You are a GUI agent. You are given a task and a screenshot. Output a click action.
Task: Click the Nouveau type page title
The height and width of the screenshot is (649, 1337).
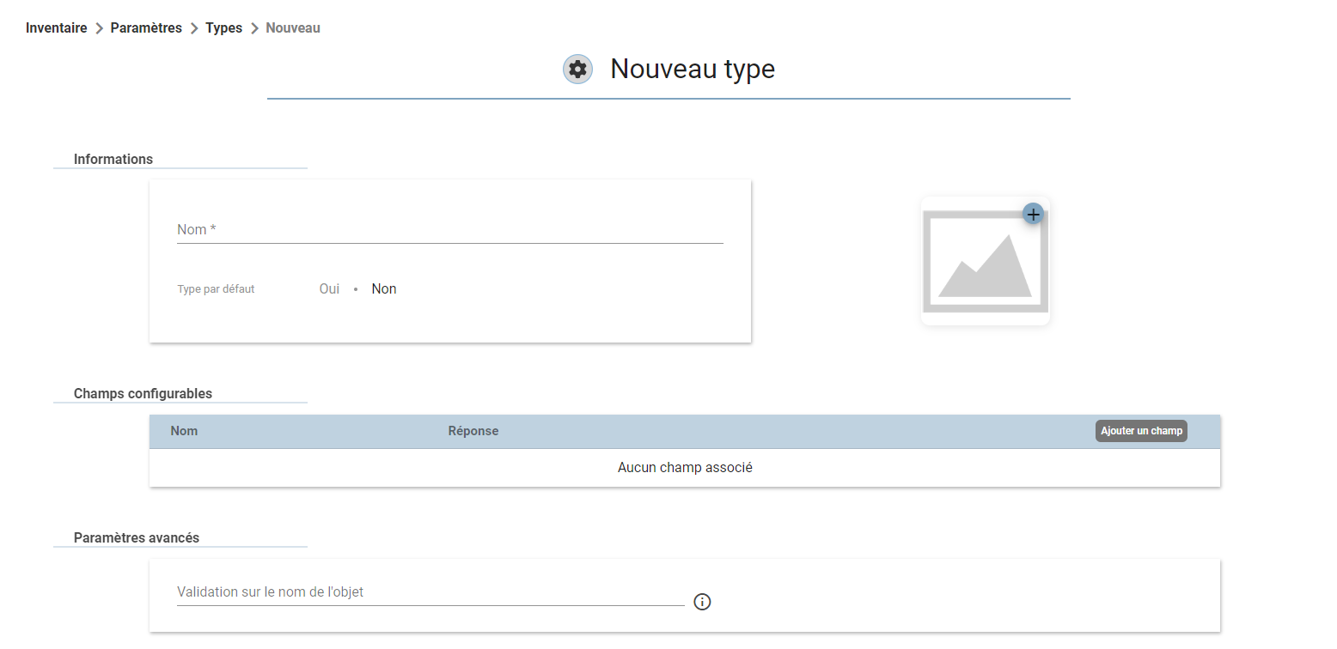pyautogui.click(x=693, y=69)
